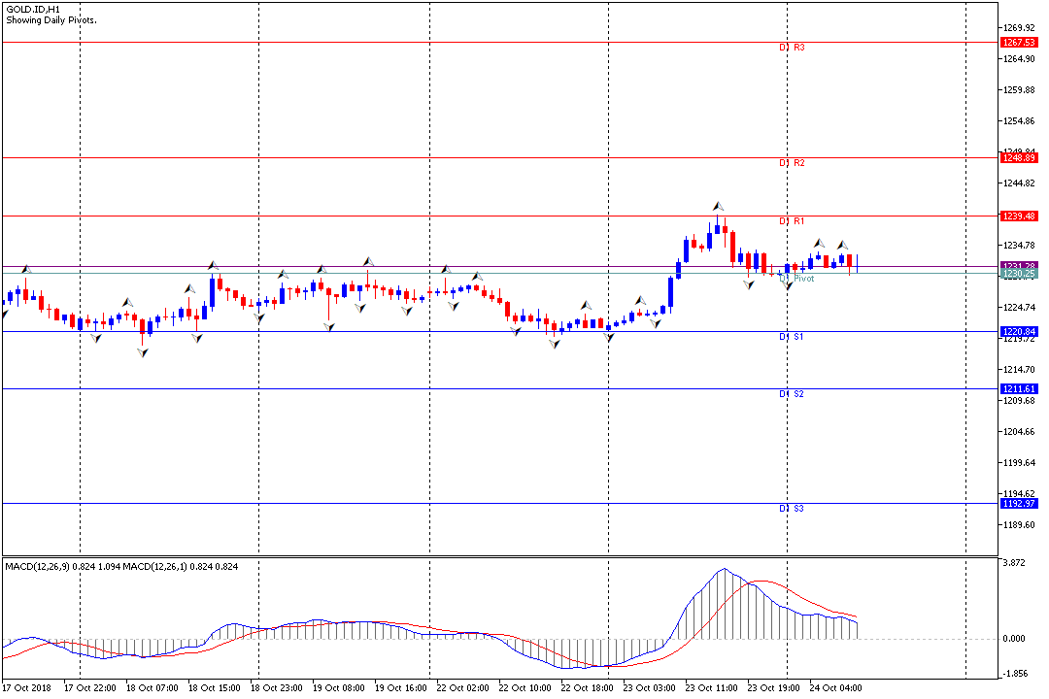The image size is (1049, 699).
Task: Click the 1269.92 price axis value
Action: [x=1019, y=28]
